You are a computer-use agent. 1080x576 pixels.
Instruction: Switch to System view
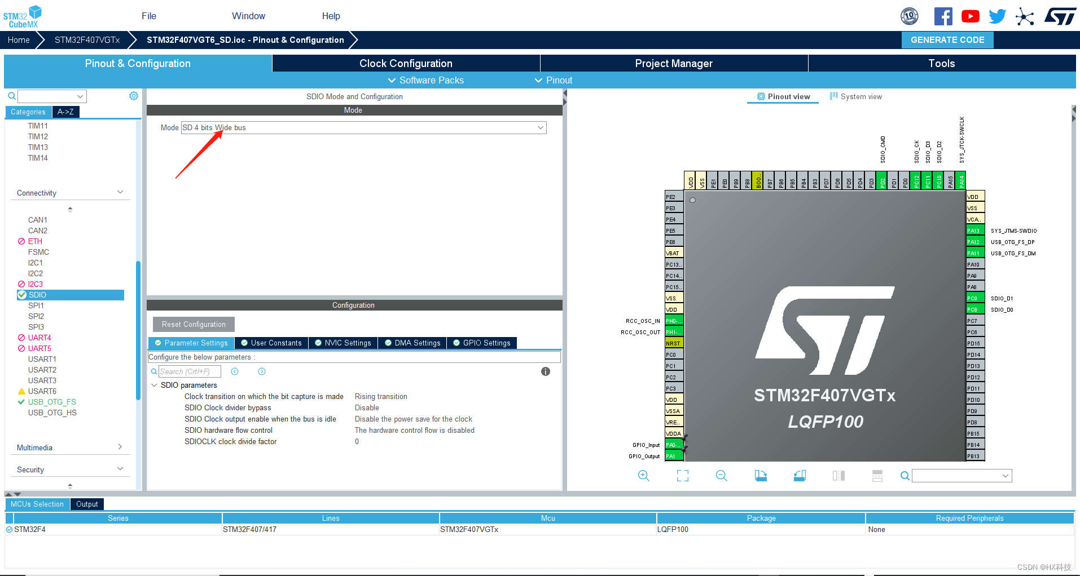856,96
